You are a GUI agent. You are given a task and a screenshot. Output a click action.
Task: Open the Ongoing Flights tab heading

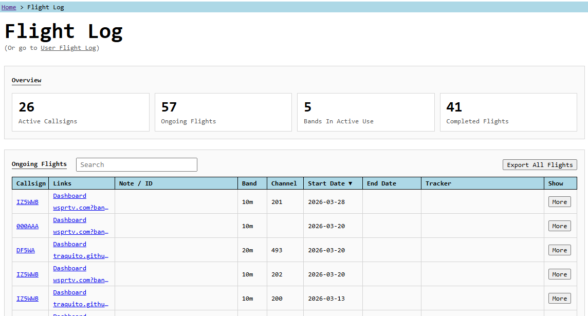pyautogui.click(x=39, y=164)
